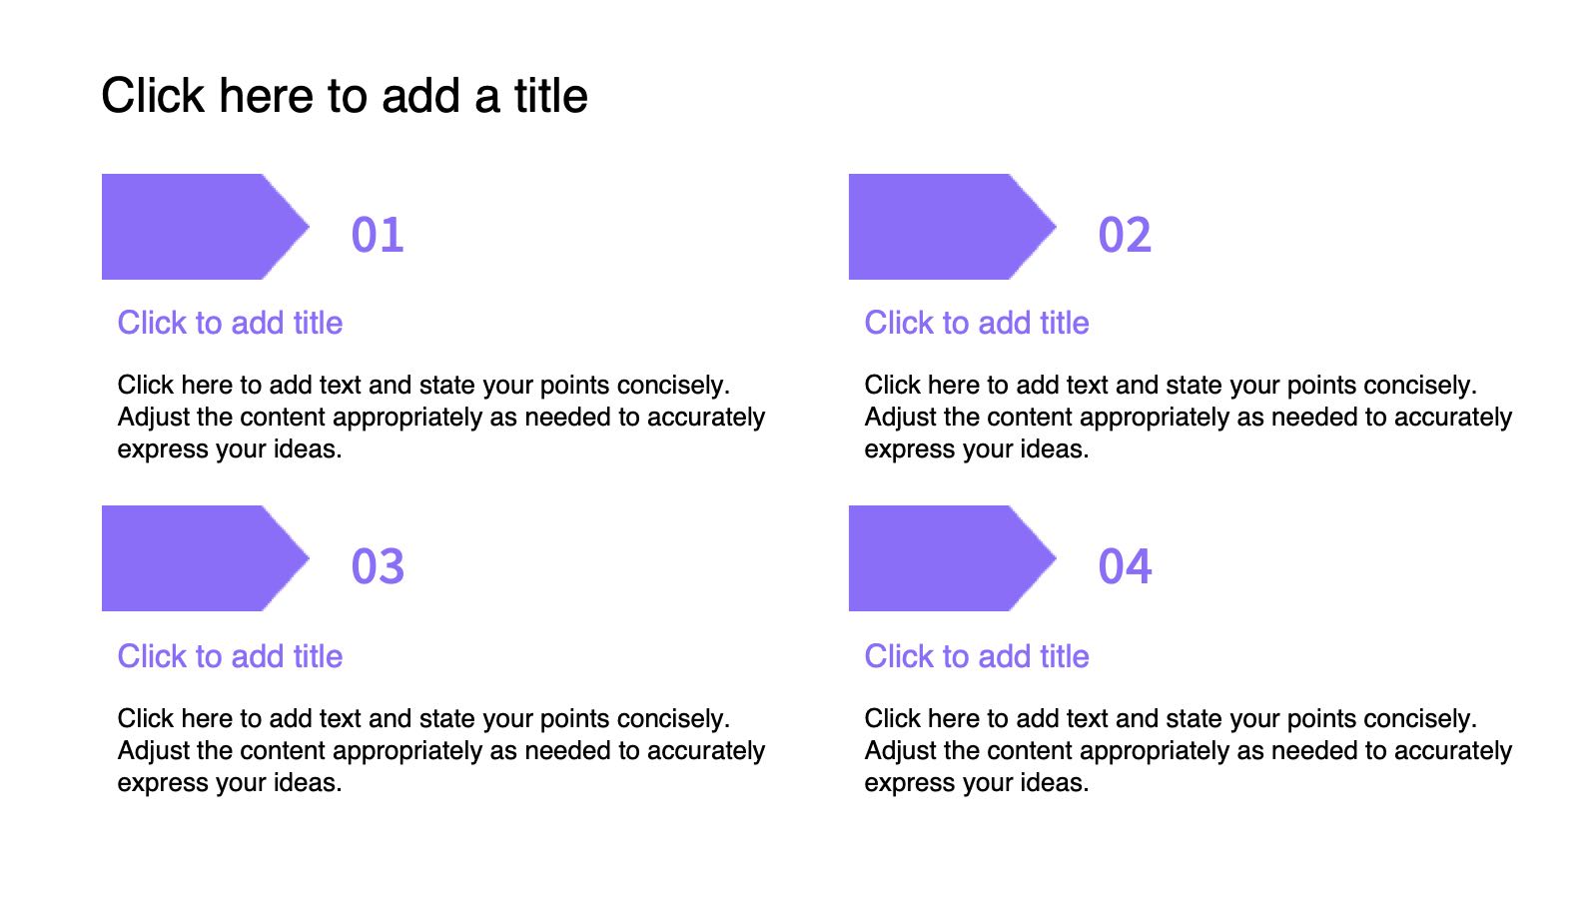The image size is (1596, 899).
Task: Click 'express your ideas.' line in section 04
Action: (977, 783)
